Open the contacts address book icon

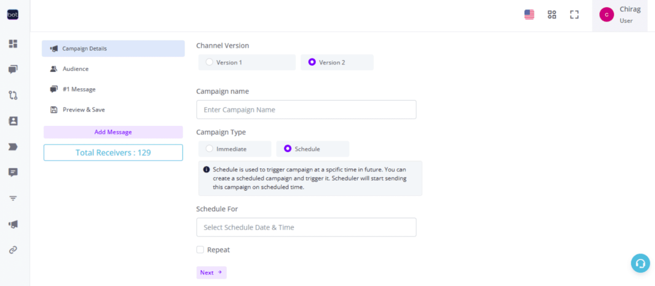pyautogui.click(x=13, y=121)
